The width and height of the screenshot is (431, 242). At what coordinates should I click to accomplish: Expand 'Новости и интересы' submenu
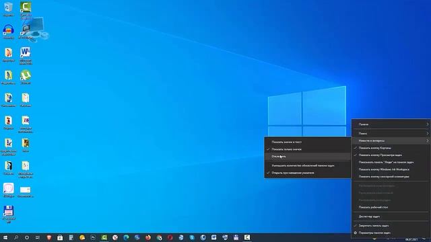point(391,140)
